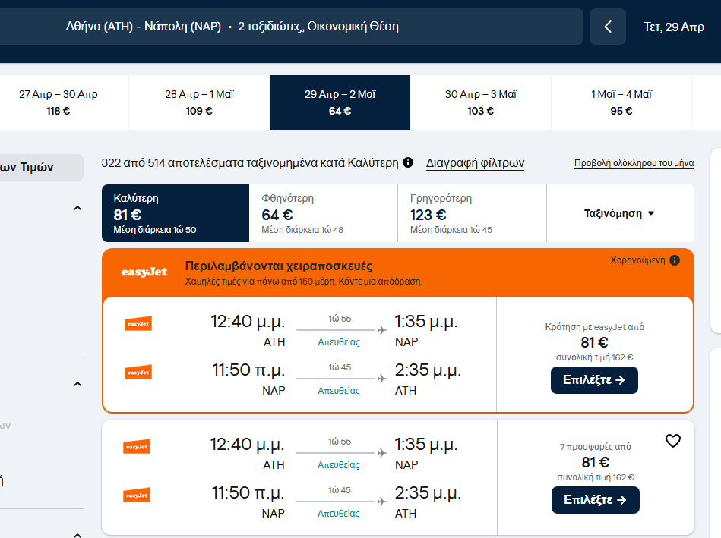The width and height of the screenshot is (721, 538).
Task: Click easyJet logo on sponsored 11:50 return flight
Action: click(x=138, y=372)
